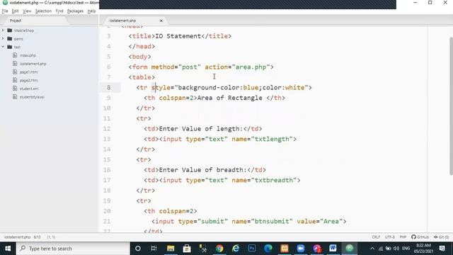Click the pems folder icon
Image resolution: width=453 pixels, height=255 pixels.
pyautogui.click(x=9, y=38)
